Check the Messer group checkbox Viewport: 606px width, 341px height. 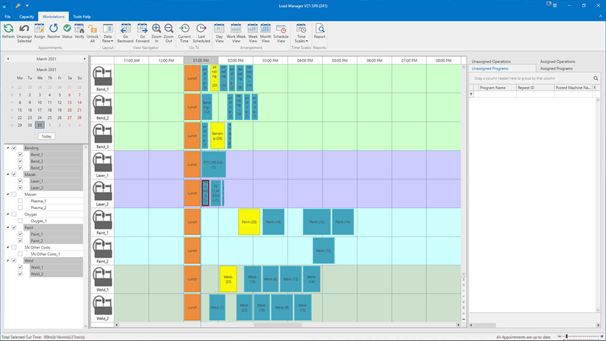pos(14,194)
